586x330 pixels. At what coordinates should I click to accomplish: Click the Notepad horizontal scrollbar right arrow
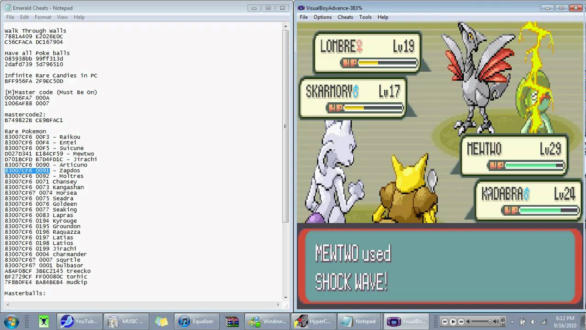pos(278,305)
